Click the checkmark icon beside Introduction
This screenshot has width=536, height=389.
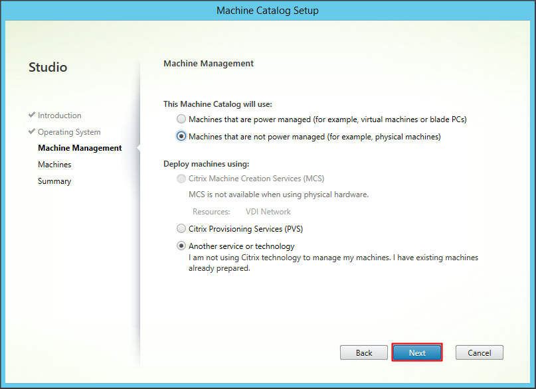[x=32, y=116]
